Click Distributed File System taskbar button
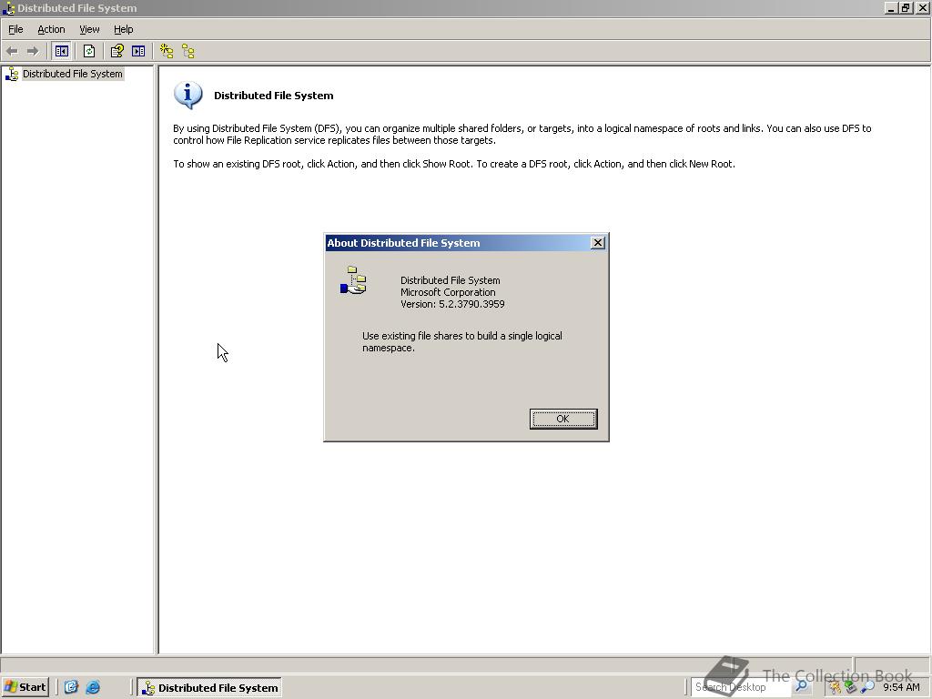 pos(210,688)
